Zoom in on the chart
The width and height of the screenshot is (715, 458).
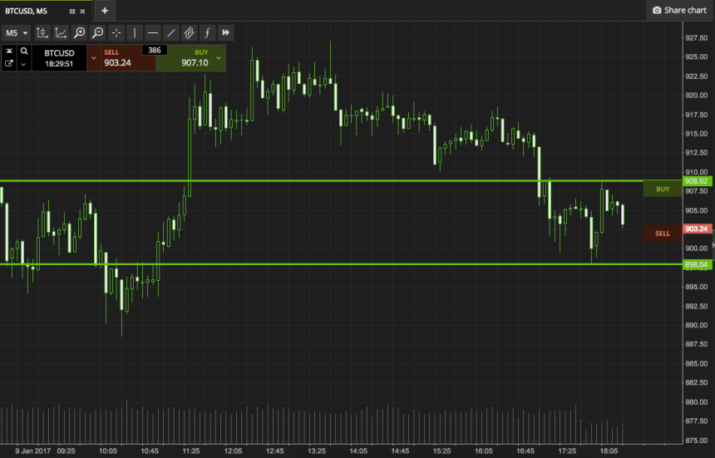(79, 32)
